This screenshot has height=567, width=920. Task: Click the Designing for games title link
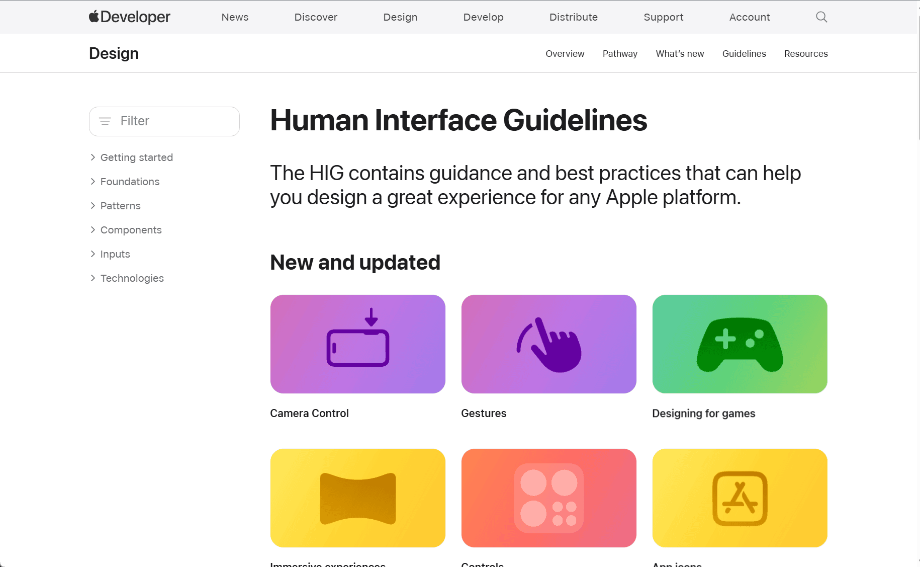pyautogui.click(x=703, y=414)
